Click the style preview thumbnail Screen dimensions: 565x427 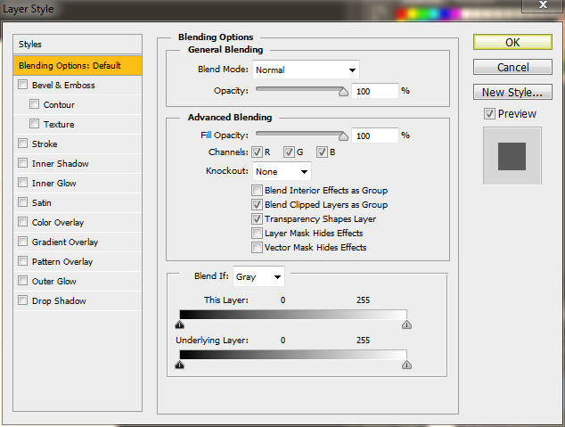pyautogui.click(x=512, y=156)
